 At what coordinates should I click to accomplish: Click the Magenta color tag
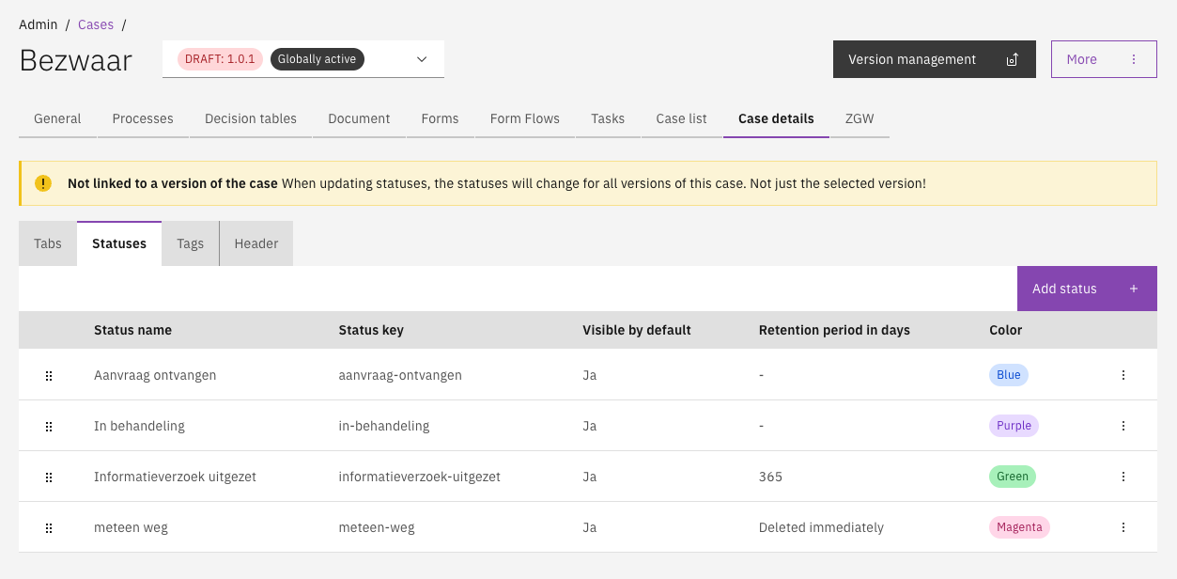[x=1019, y=527]
